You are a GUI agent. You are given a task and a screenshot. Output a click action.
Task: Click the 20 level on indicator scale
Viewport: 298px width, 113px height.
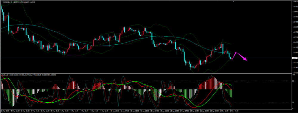click(x=293, y=102)
